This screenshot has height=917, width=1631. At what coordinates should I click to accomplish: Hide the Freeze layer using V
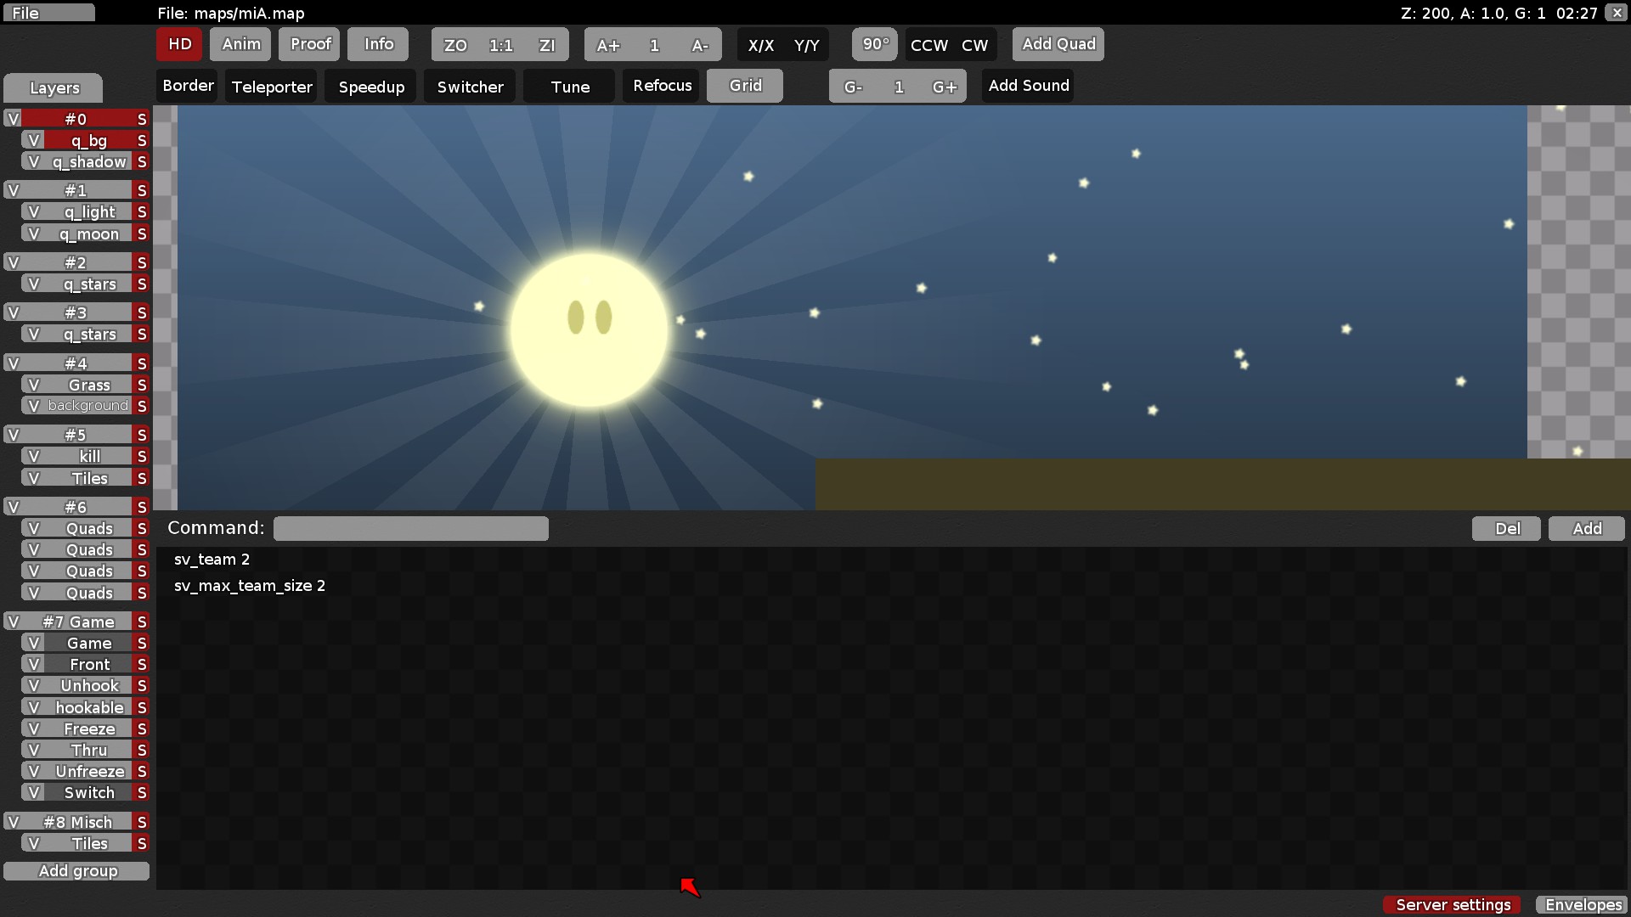34,729
